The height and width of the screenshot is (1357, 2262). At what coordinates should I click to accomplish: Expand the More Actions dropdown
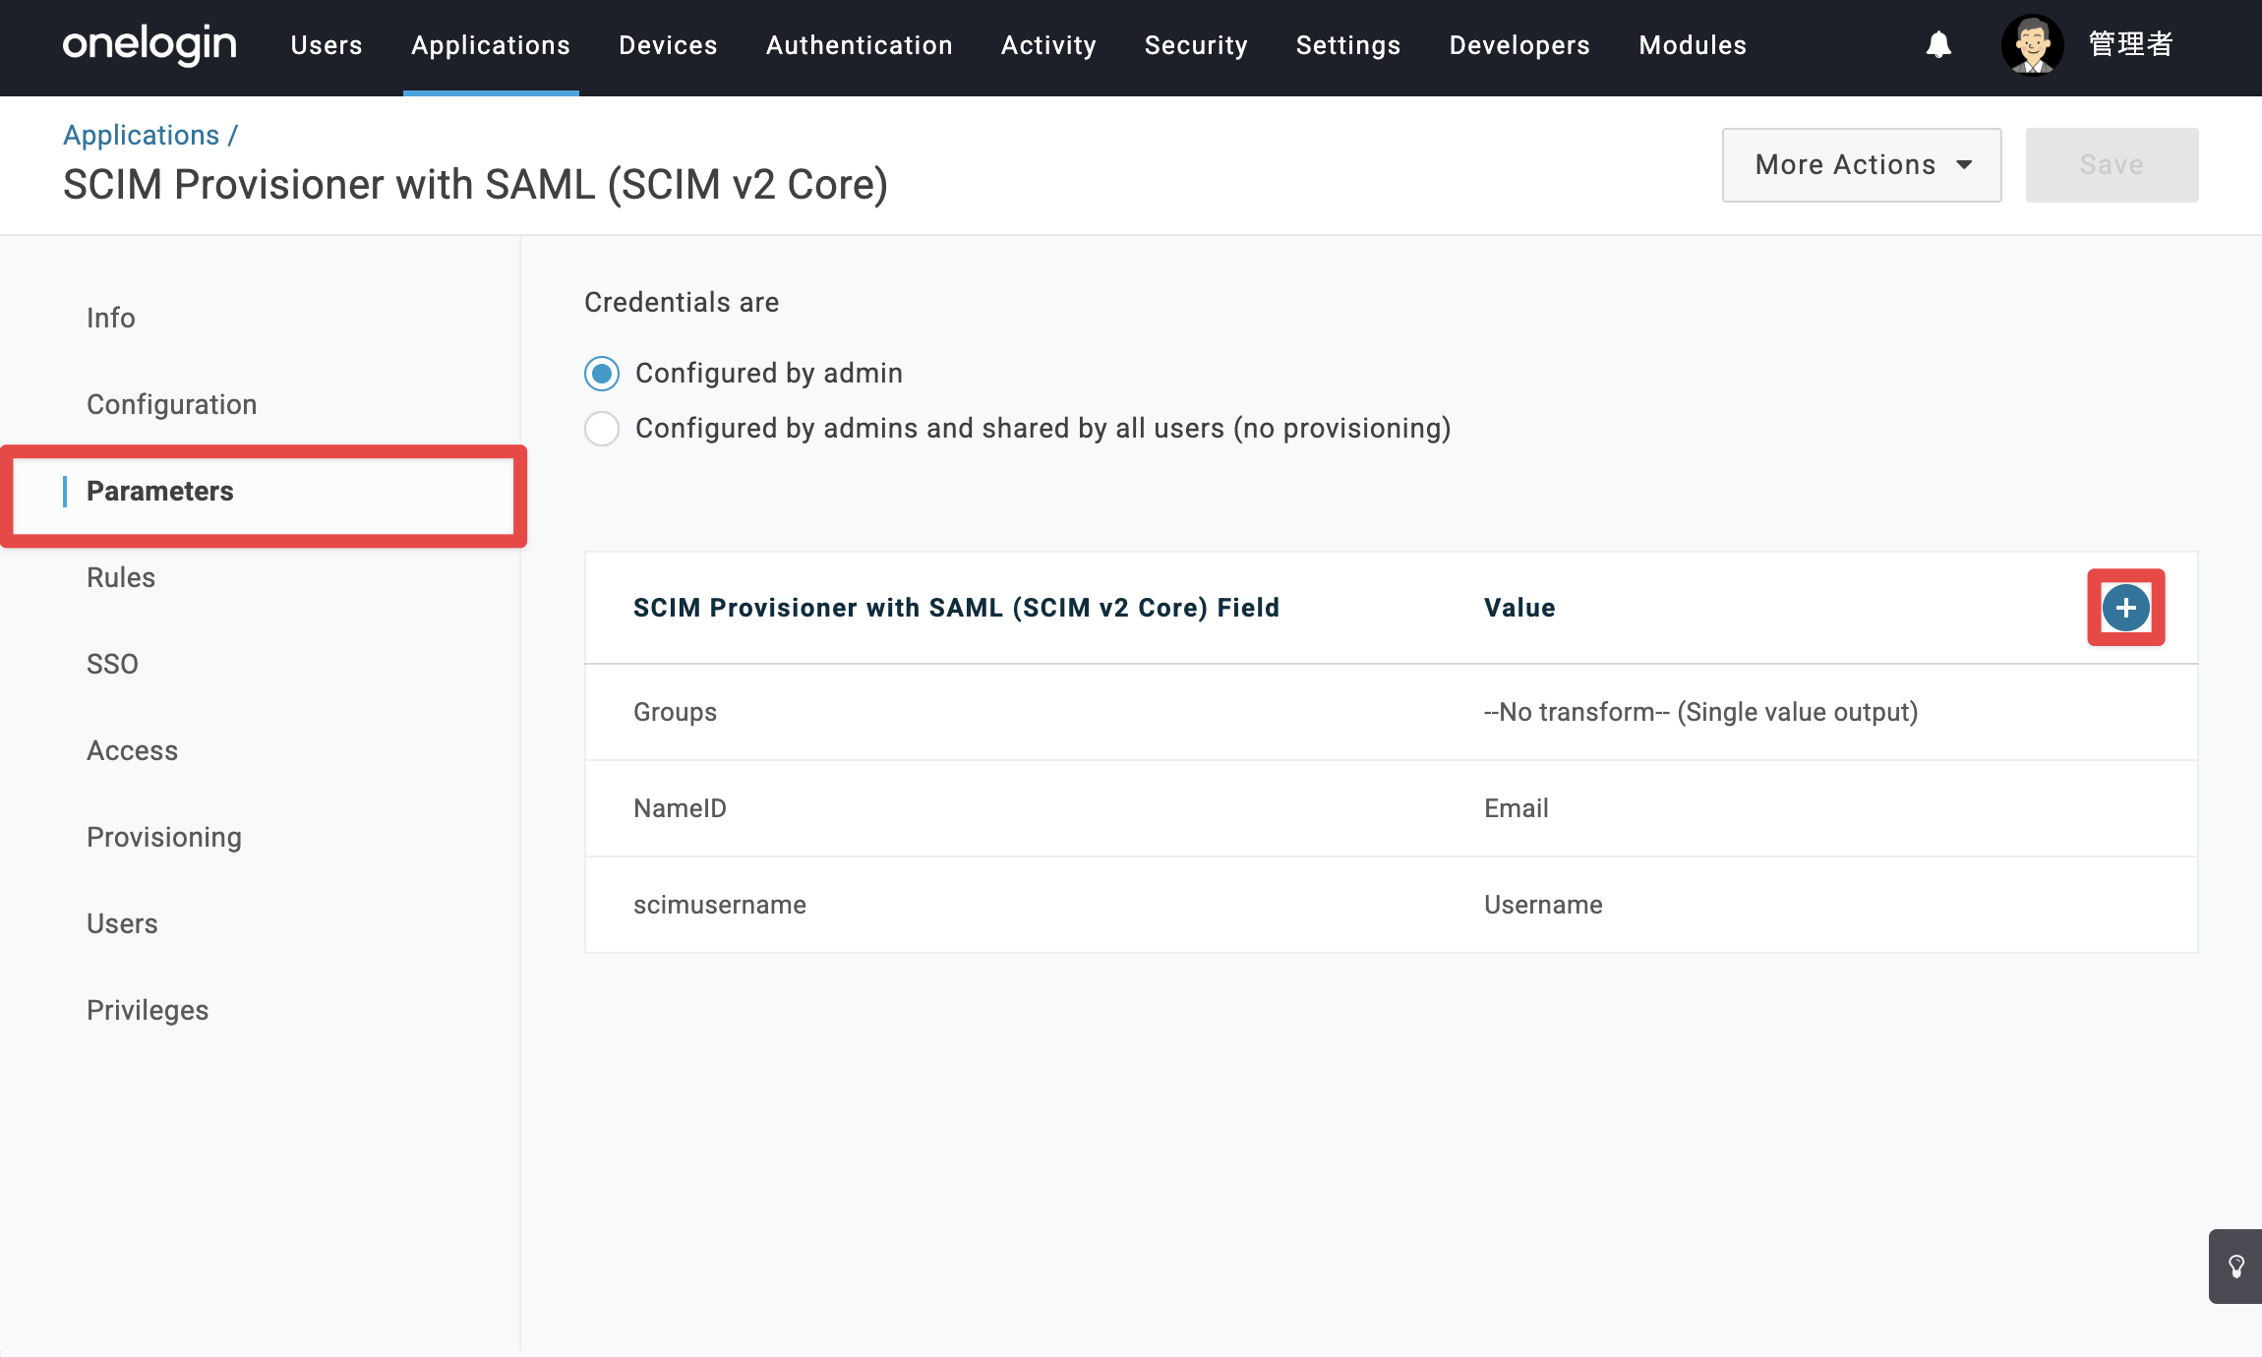(x=1861, y=165)
